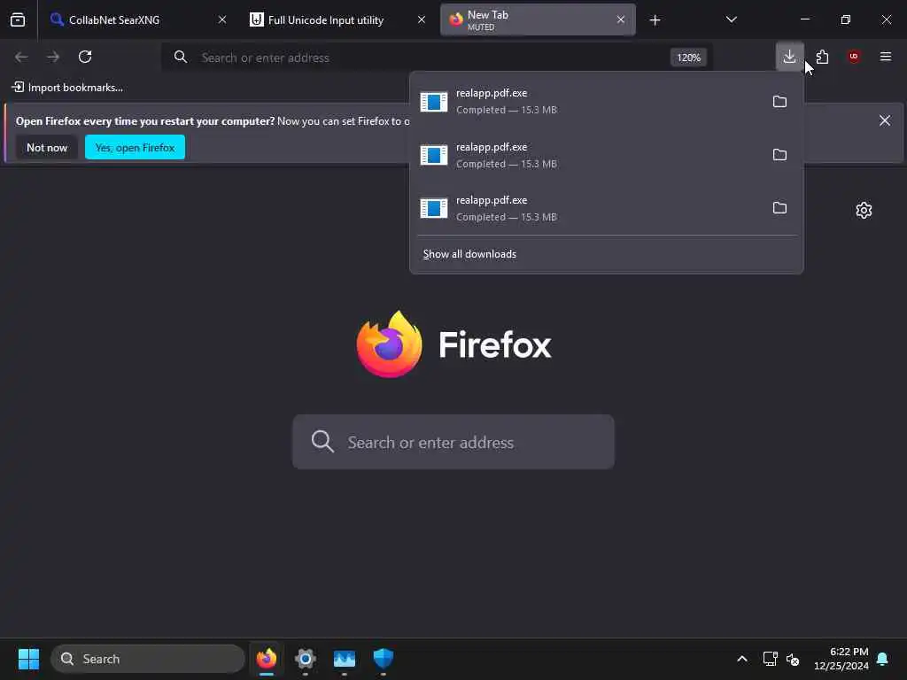Open the Windows Security shield taskbar icon
Screen dimensions: 907x680
click(383, 659)
